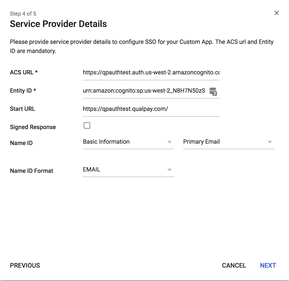
Task: Close the Service Provider Details dialog
Action: (277, 13)
